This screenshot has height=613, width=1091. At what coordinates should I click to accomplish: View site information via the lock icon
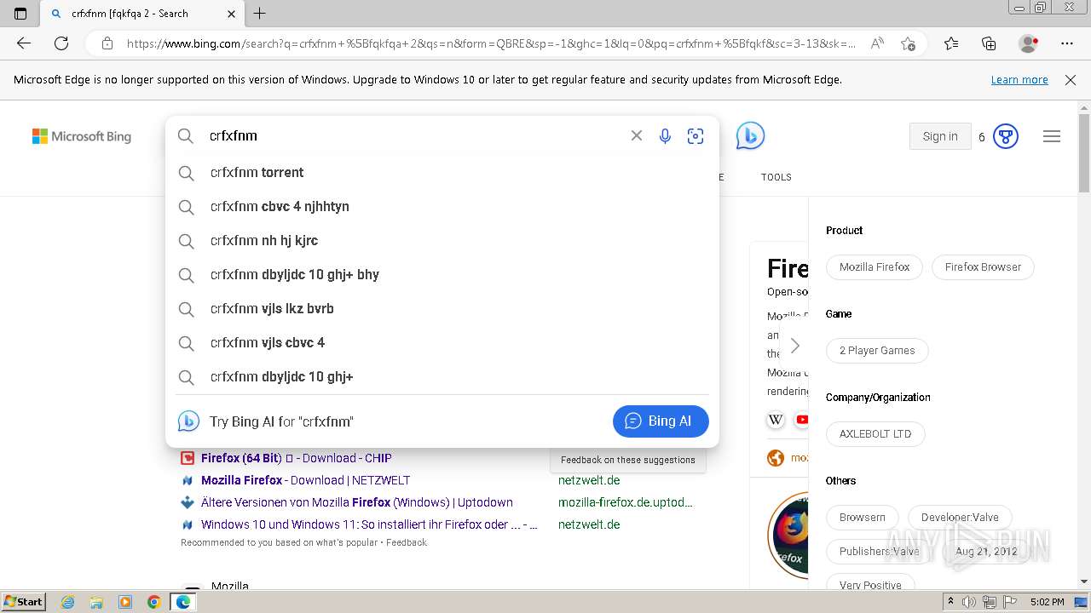pos(107,43)
